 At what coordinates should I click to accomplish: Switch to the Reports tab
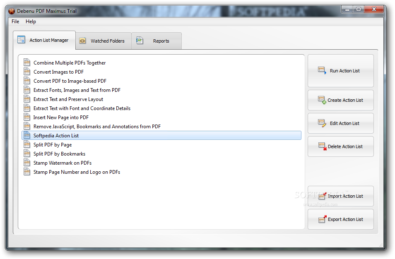(157, 41)
